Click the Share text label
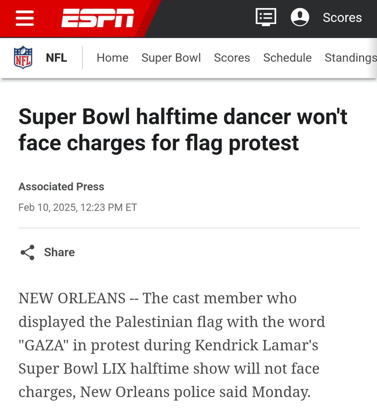377x411 pixels. (59, 252)
